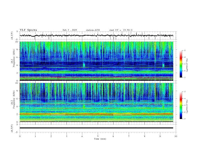Click the -5 V tick on the ch.3(V) axis
This screenshot has height=153, width=198.
point(17,132)
